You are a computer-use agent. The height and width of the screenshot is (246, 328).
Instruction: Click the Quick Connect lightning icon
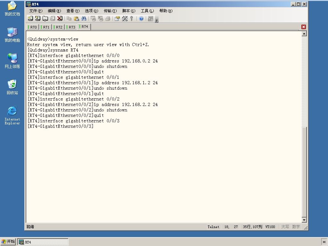pyautogui.click(x=38, y=19)
